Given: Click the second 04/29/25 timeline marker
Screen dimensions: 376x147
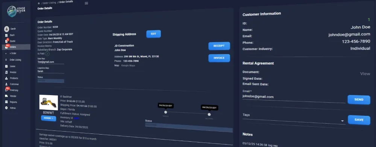Looking at the screenshot, I should (x=209, y=114).
